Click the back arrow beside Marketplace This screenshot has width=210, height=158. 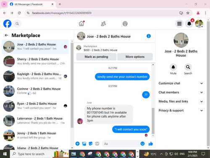6,35
